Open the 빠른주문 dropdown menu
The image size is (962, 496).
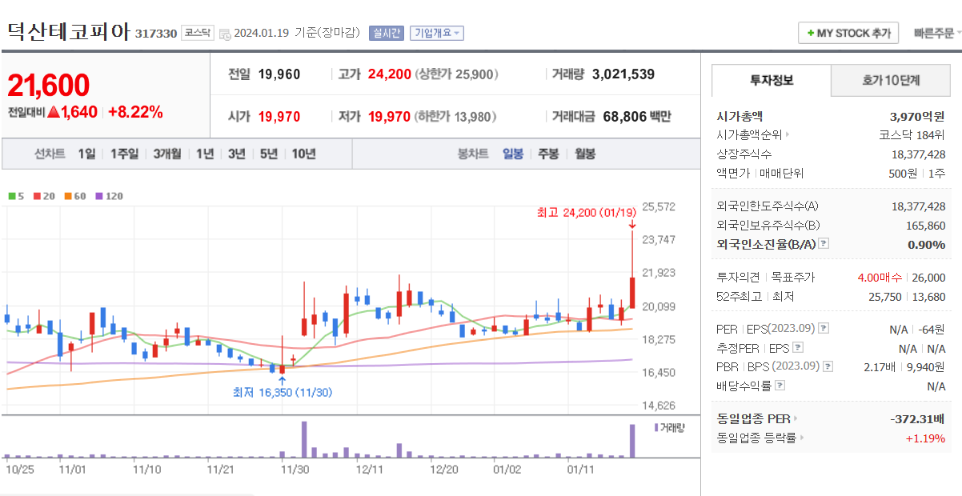(938, 34)
